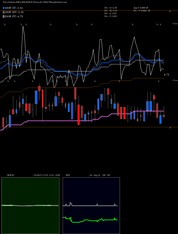The image size is (178, 234).
Task: Select the 'DOW MT: 5.16' legend label
Action: click(14, 12)
